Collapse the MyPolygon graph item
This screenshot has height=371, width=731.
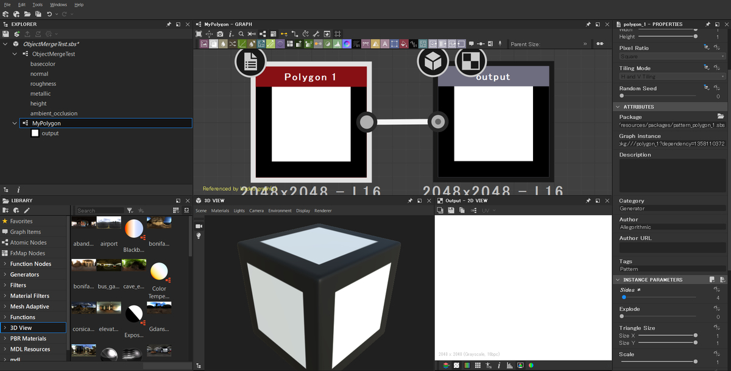15,123
